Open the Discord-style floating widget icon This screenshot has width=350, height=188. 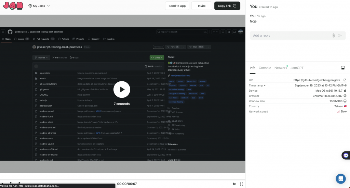(x=346, y=156)
